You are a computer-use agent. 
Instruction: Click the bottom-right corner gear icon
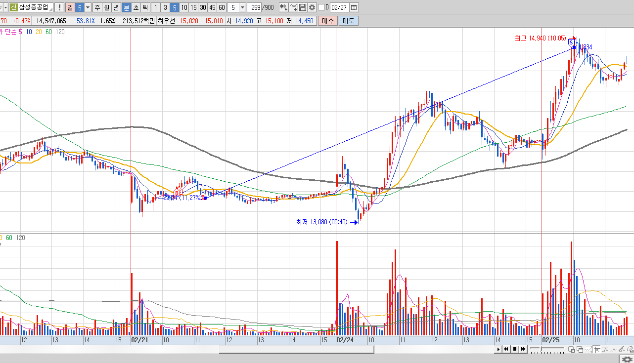627,359
